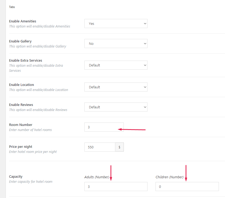Click the Capacity label
Image resolution: width=225 pixels, height=198 pixels.
[x=16, y=176]
